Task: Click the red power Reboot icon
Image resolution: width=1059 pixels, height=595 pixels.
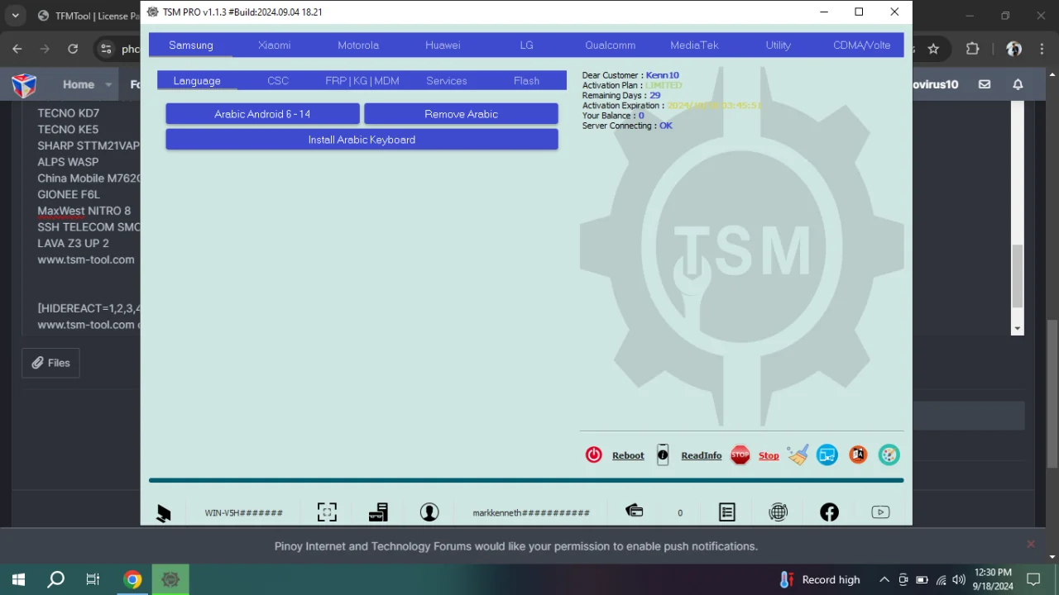Action: click(594, 455)
